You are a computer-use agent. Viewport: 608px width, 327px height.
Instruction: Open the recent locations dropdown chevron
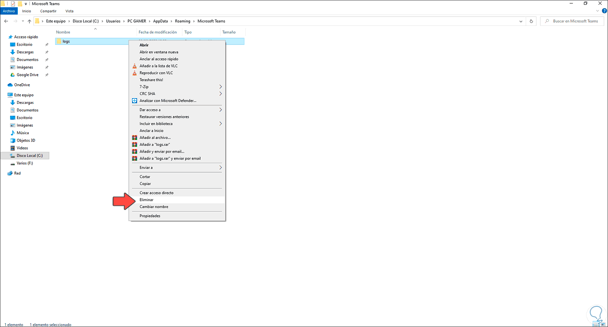coord(23,21)
